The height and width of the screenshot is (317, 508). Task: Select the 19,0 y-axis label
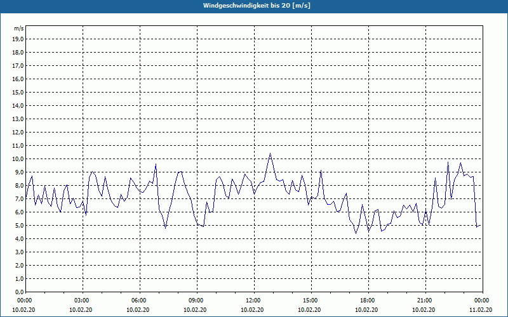18,39
